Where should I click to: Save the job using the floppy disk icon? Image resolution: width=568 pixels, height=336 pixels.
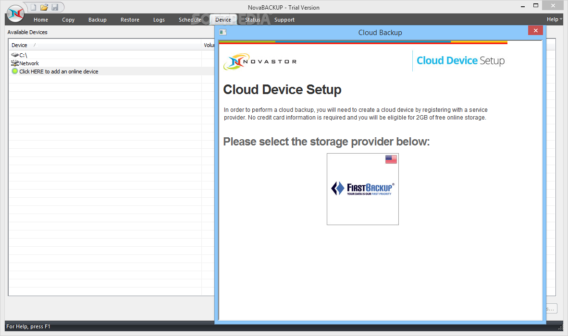55,7
